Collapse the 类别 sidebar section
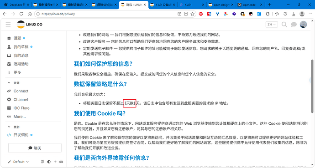Image resolution: width=315 pixels, height=168 pixels. (x=14, y=127)
